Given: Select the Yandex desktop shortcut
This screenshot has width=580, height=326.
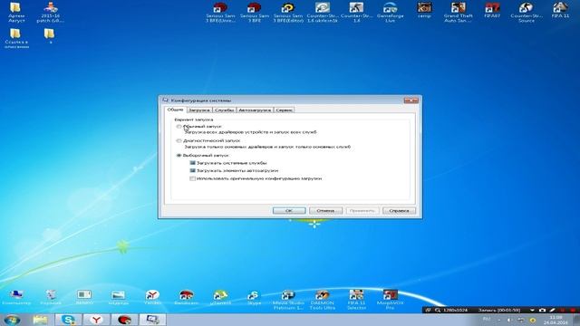Looking at the screenshot, I should (x=152, y=297).
